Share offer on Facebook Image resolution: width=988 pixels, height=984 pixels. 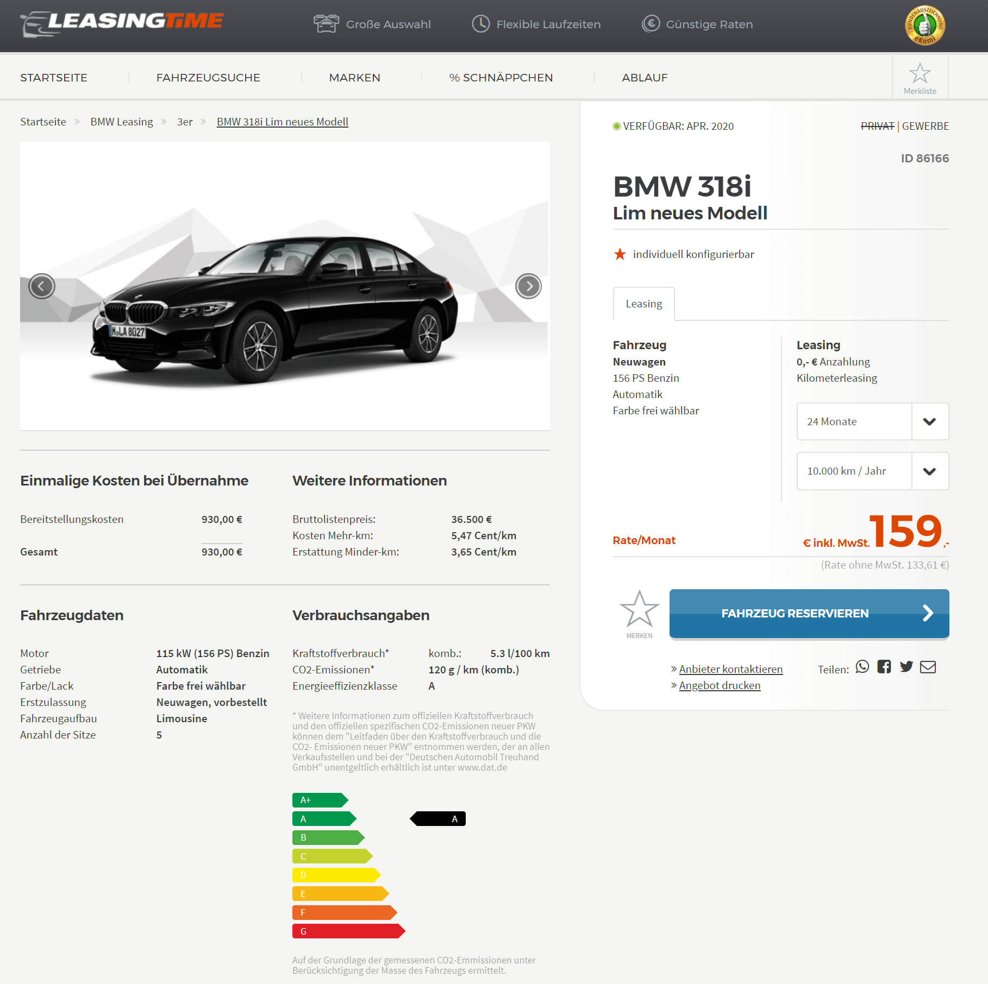pos(884,667)
